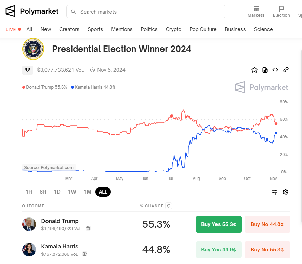Open the Markets grid icon
The image size is (302, 264).
[x=256, y=8]
